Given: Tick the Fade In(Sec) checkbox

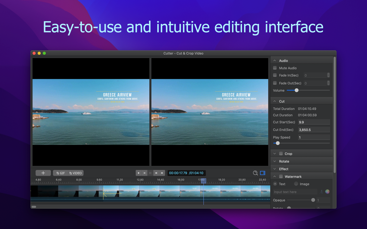Looking at the screenshot, I should pos(275,75).
